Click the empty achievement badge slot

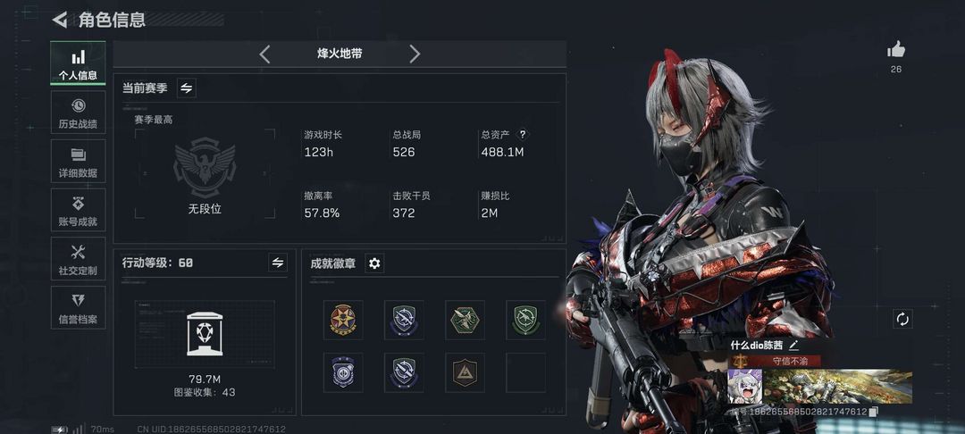[525, 372]
